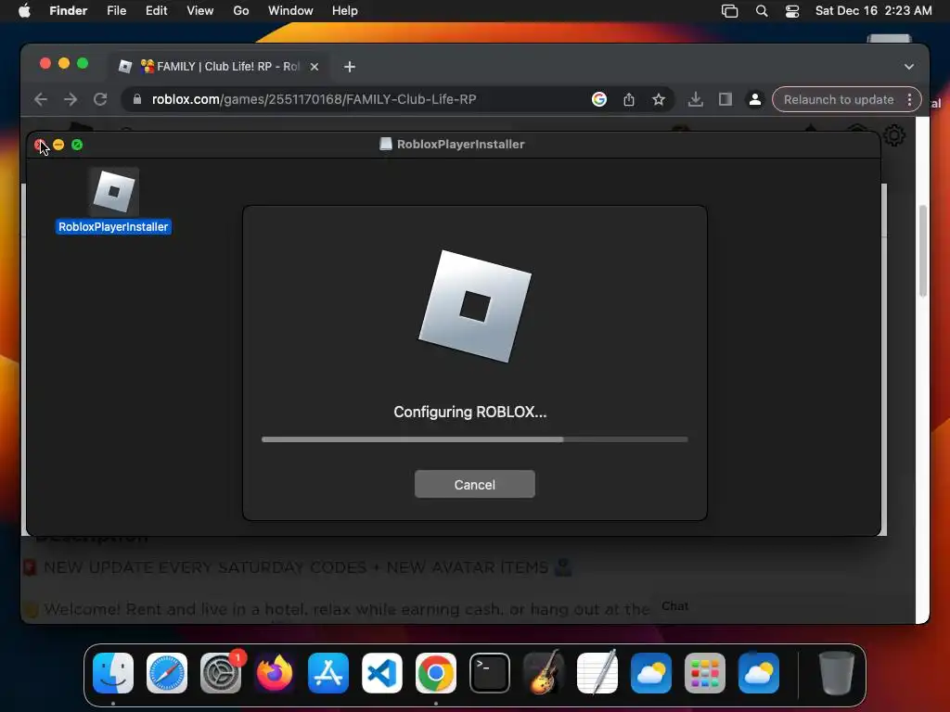
Task: Open the View menu
Action: click(x=200, y=11)
